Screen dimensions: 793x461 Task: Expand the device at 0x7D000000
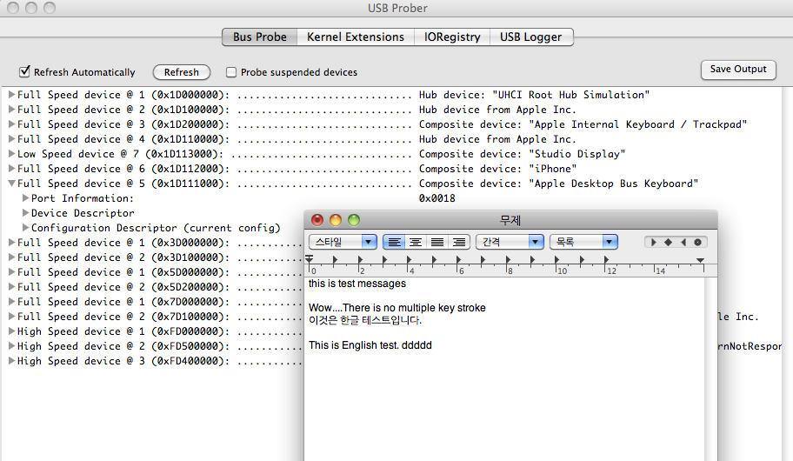coord(11,302)
